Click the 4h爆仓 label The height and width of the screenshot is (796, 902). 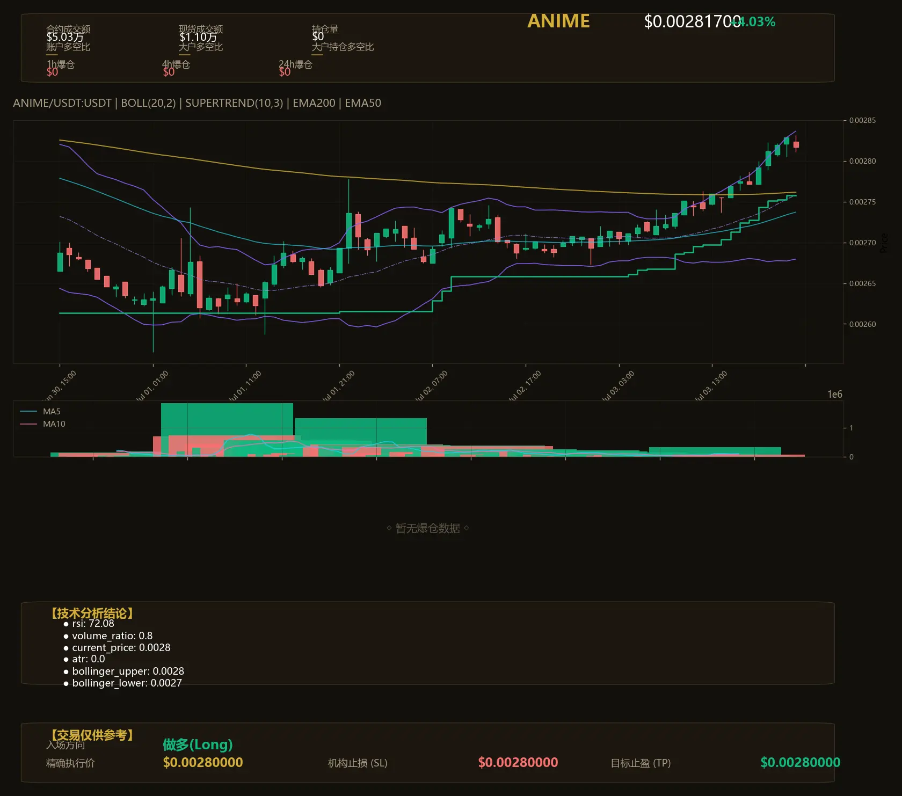(x=176, y=64)
